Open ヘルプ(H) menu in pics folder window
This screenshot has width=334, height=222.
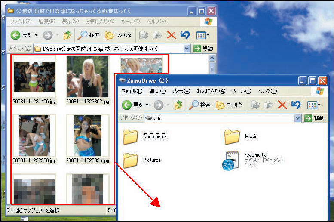point(156,22)
